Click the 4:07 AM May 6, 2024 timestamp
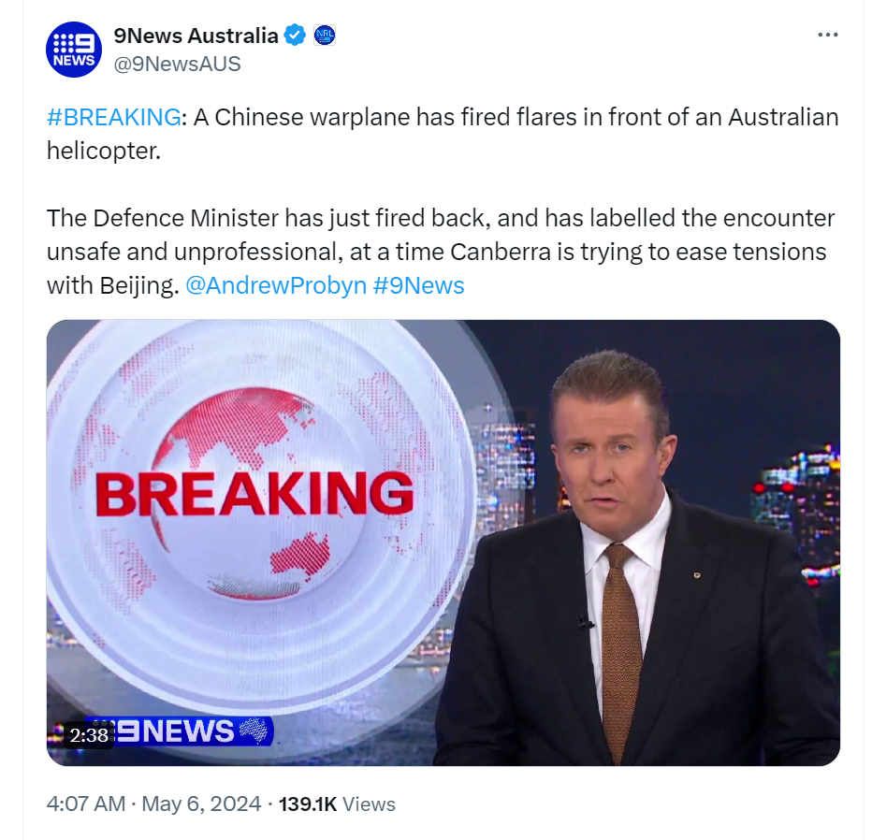 (x=153, y=804)
